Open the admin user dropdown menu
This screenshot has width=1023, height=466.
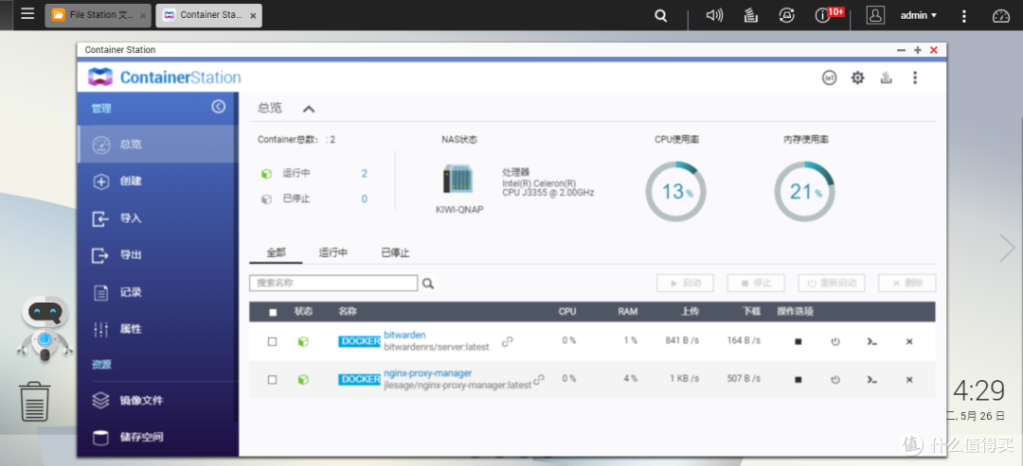[x=919, y=16]
